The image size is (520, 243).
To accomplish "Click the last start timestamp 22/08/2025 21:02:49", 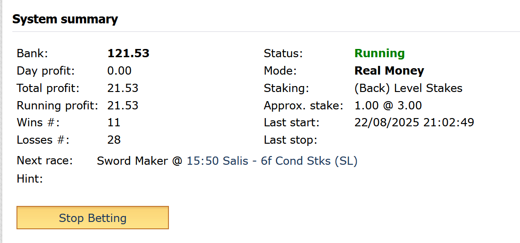I will pos(414,123).
